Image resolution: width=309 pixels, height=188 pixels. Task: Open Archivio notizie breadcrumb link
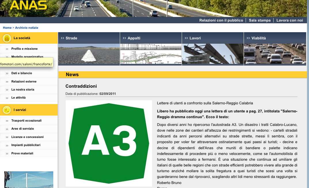(x=26, y=28)
